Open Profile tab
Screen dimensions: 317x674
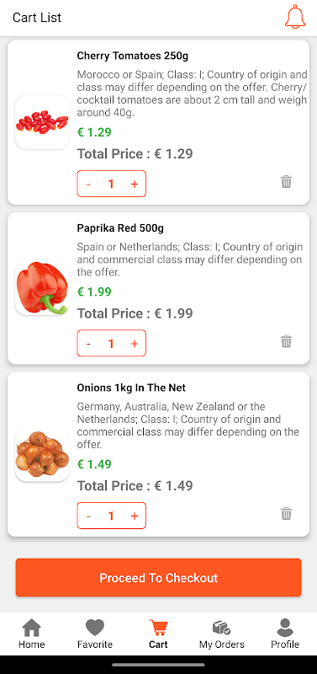(285, 634)
